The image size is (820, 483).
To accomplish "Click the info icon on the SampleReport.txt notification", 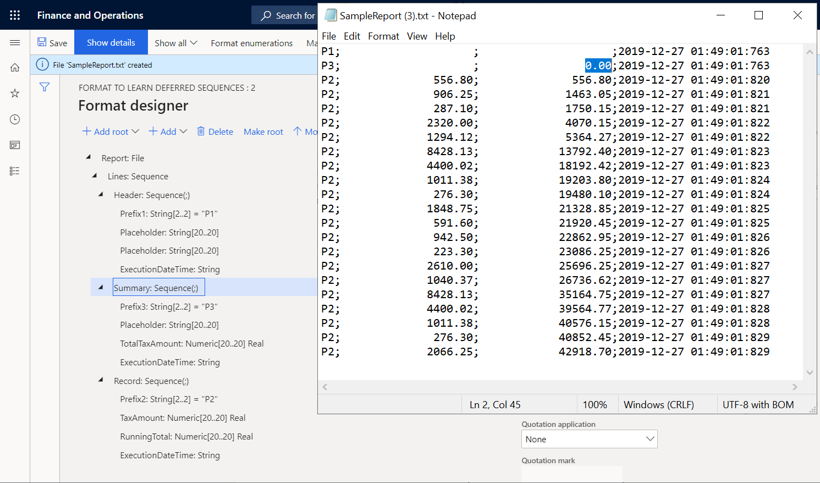I will click(x=42, y=64).
